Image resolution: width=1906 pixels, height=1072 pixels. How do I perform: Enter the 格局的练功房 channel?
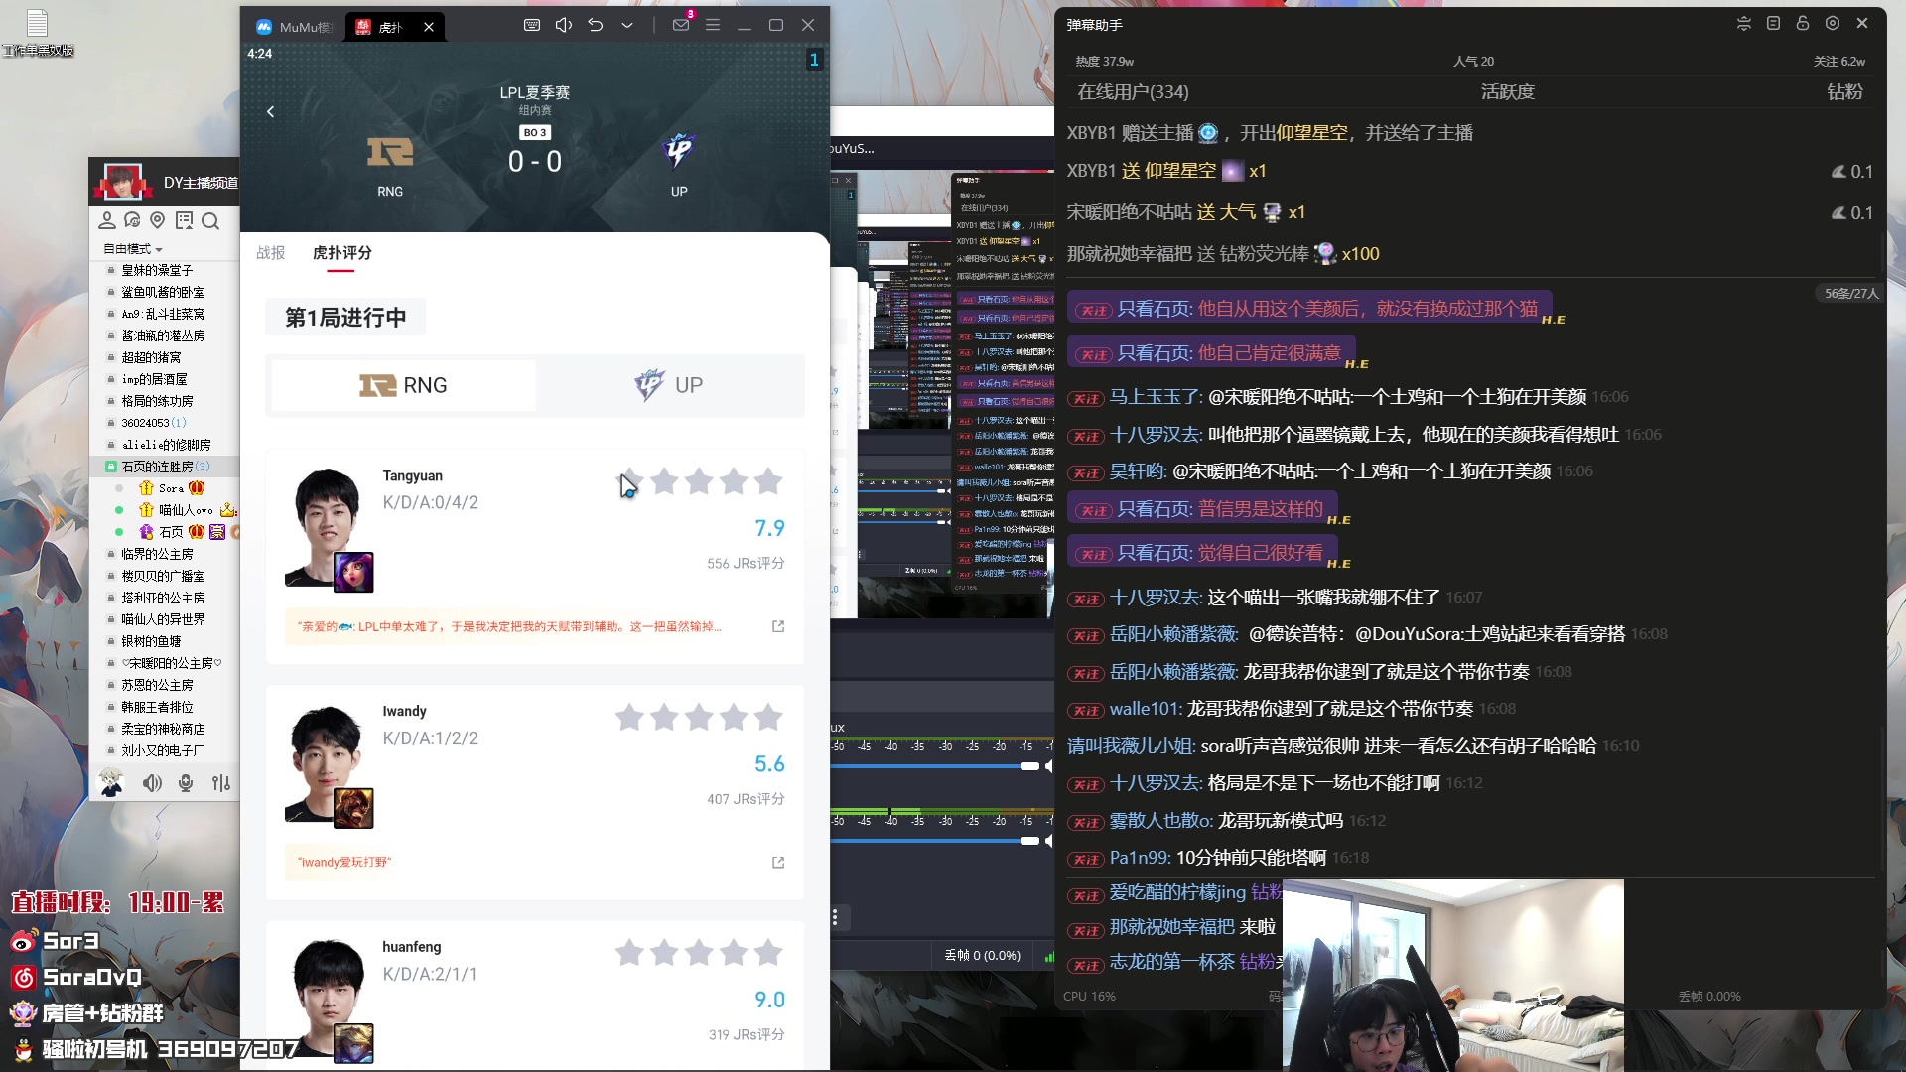click(x=157, y=401)
